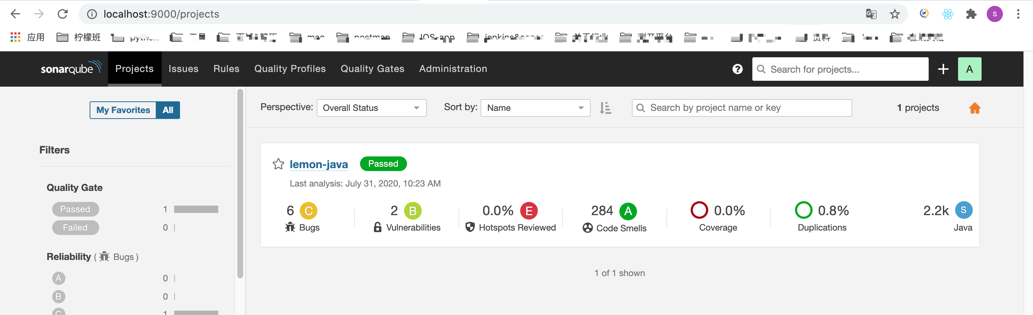Click the plus create icon in navbar

(943, 69)
